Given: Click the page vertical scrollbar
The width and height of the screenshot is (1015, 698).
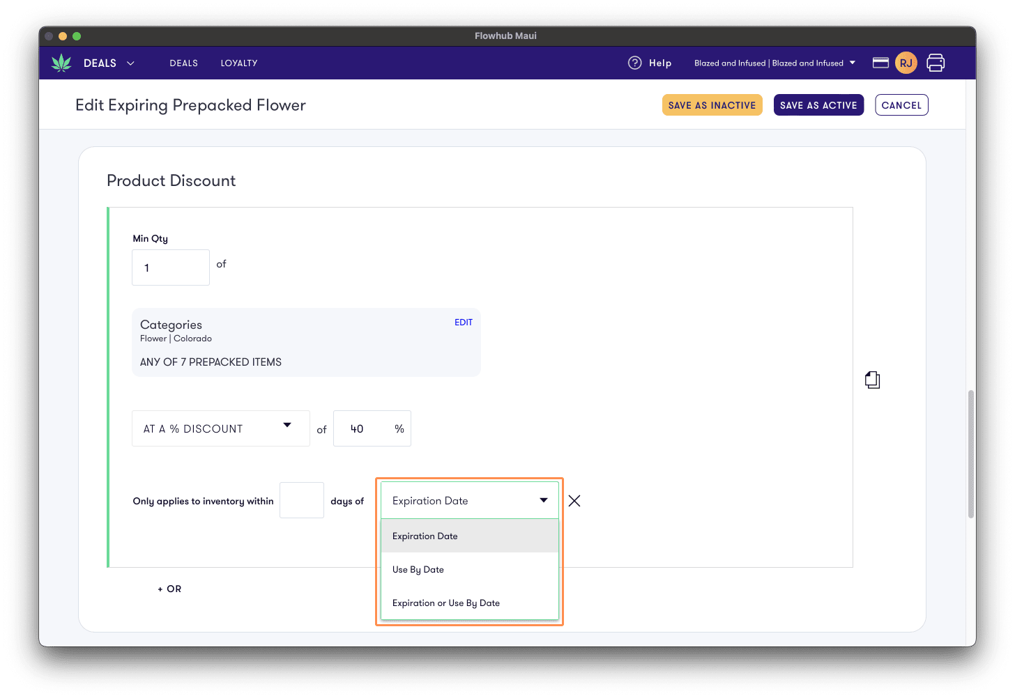Looking at the screenshot, I should (970, 454).
